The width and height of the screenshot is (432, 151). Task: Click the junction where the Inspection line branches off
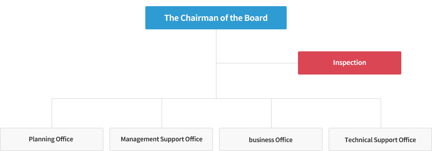click(x=216, y=63)
